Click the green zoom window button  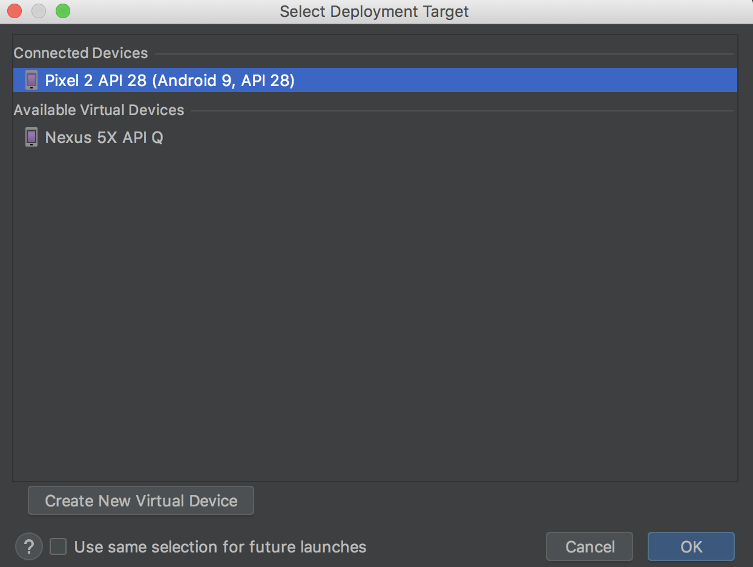63,11
